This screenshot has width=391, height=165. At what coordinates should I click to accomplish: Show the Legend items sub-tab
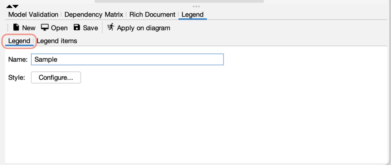point(57,41)
